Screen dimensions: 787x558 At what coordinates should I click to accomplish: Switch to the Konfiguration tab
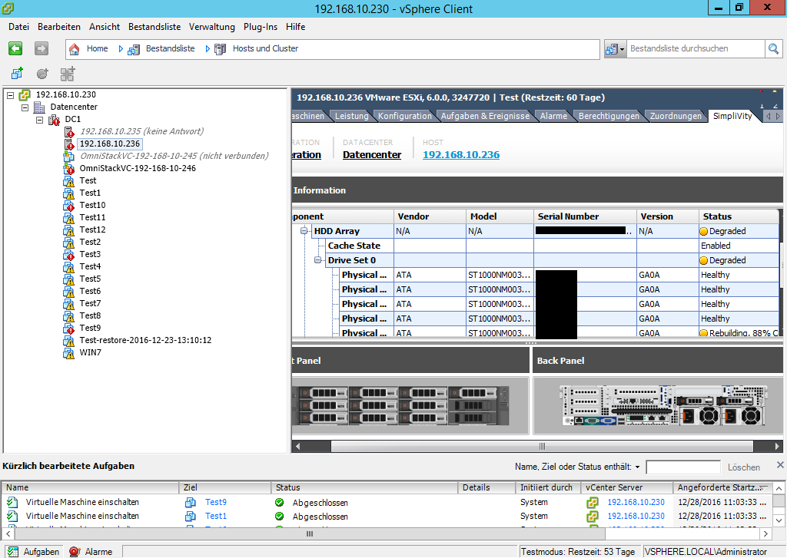coord(404,117)
